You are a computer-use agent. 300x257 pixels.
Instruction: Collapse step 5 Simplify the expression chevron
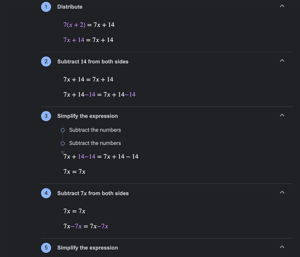point(282,247)
